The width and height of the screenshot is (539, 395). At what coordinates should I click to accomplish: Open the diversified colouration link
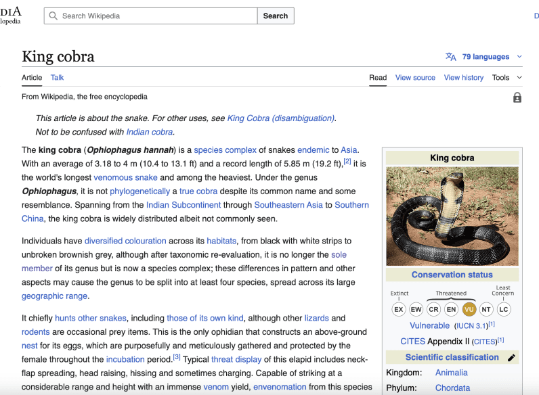point(125,241)
